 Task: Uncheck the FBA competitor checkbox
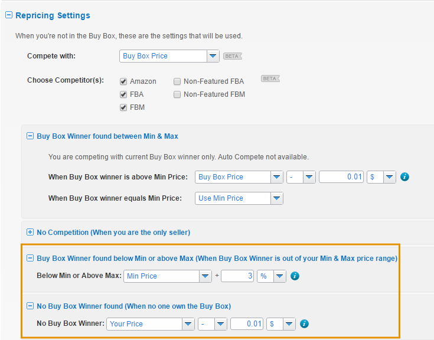(123, 94)
